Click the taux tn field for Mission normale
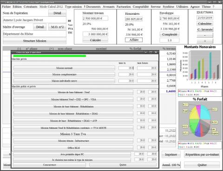The width and height of the screenshot is (223, 171). [126, 68]
